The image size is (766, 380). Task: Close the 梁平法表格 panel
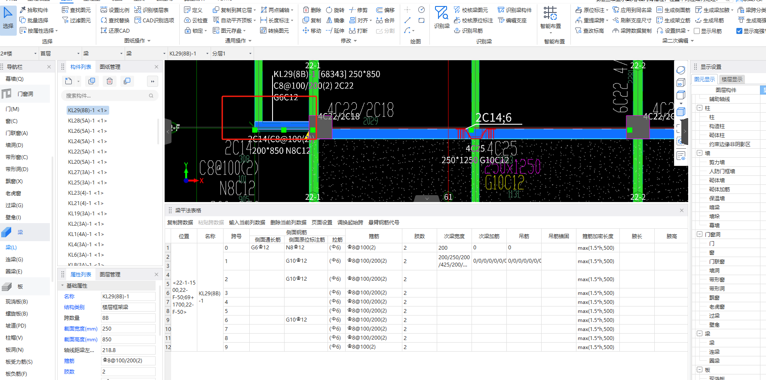pyautogui.click(x=682, y=210)
